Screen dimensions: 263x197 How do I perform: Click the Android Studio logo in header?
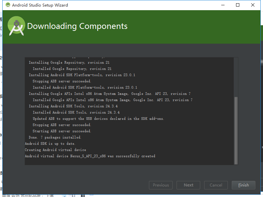[x=16, y=26]
